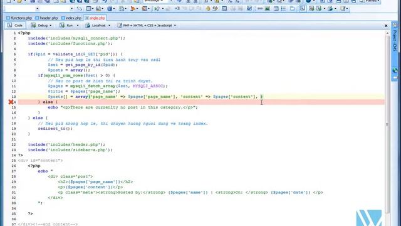
Task: Click the globe icon in the right side strip
Action: point(395,70)
